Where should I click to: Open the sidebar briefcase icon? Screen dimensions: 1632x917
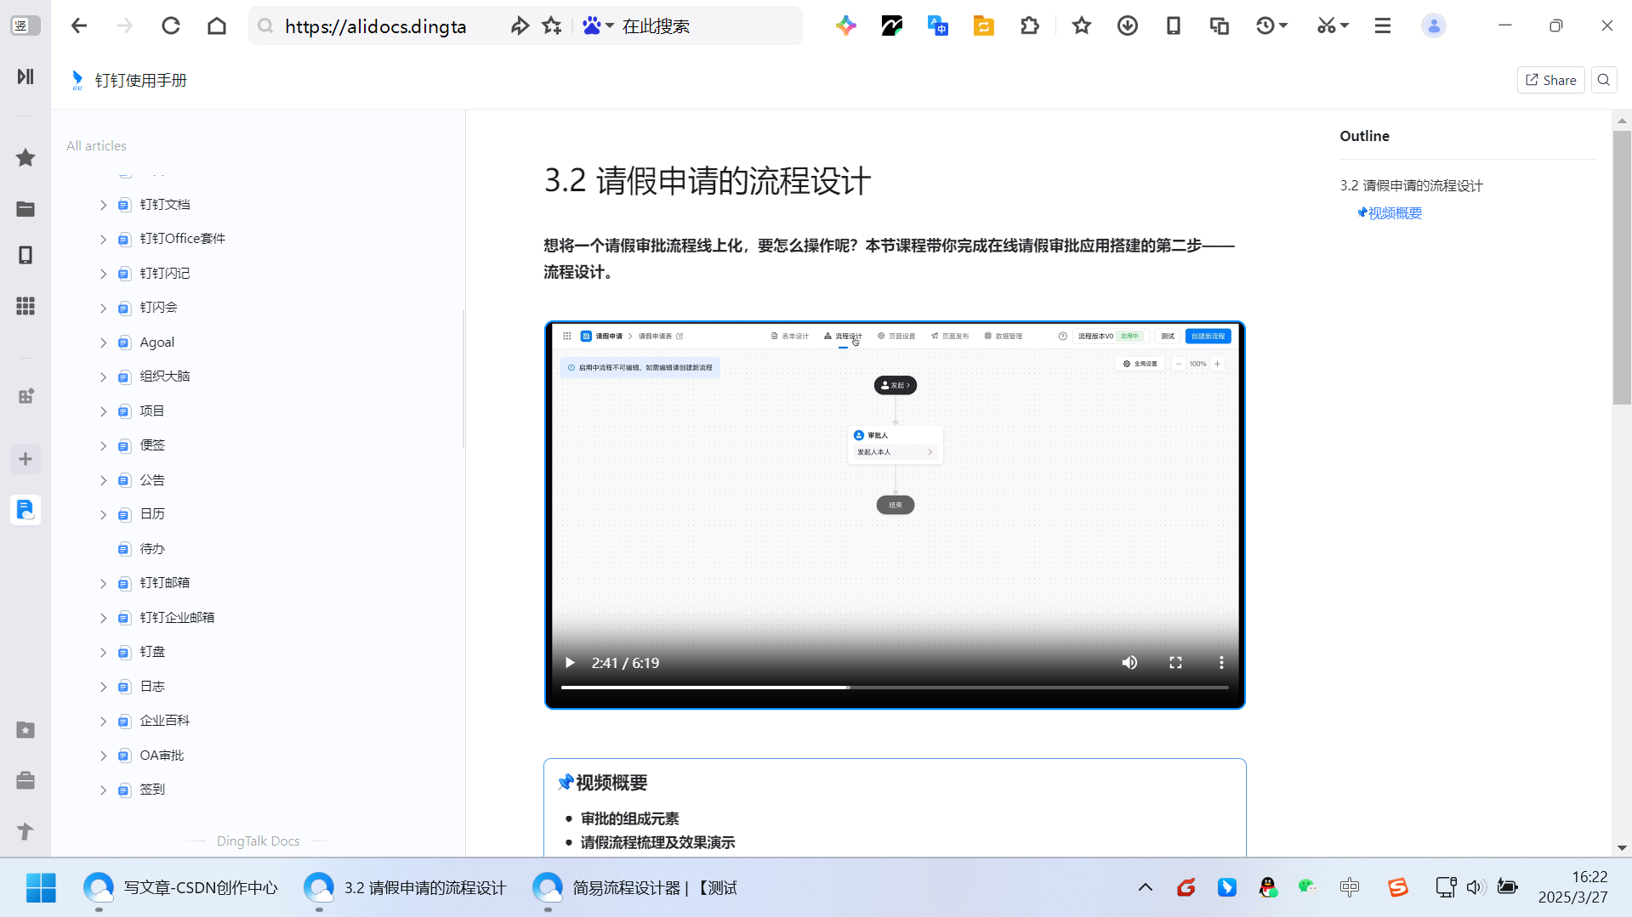click(26, 780)
